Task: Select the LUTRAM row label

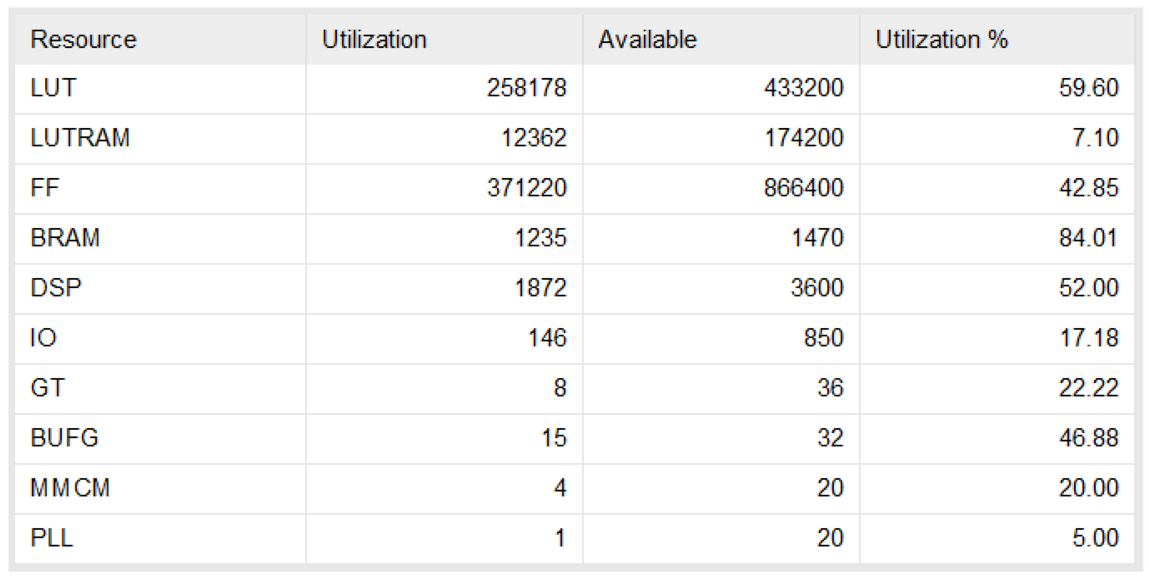Action: (80, 138)
